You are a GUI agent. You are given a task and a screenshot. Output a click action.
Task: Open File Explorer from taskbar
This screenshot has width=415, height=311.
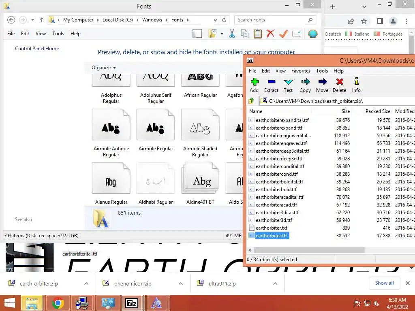pyautogui.click(x=32, y=303)
